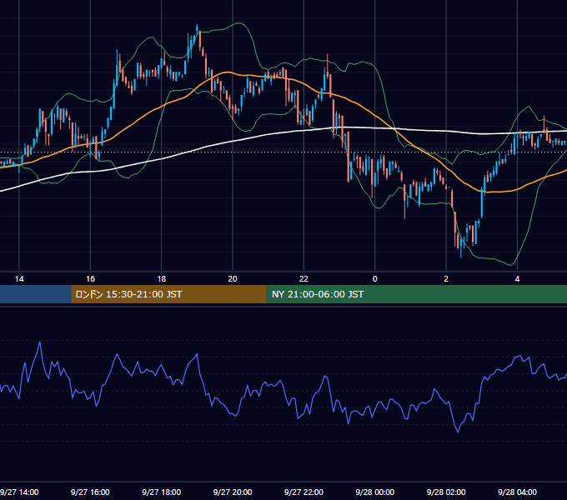Click the 9/27 18:00 time label
Screen dimensions: 567x500
point(161,492)
